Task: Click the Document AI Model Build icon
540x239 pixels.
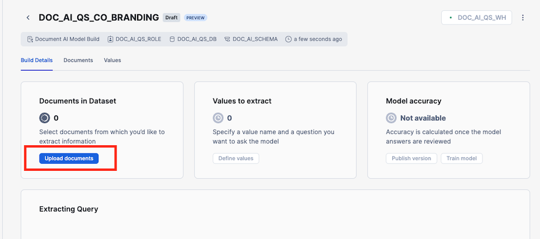Action: pyautogui.click(x=30, y=39)
